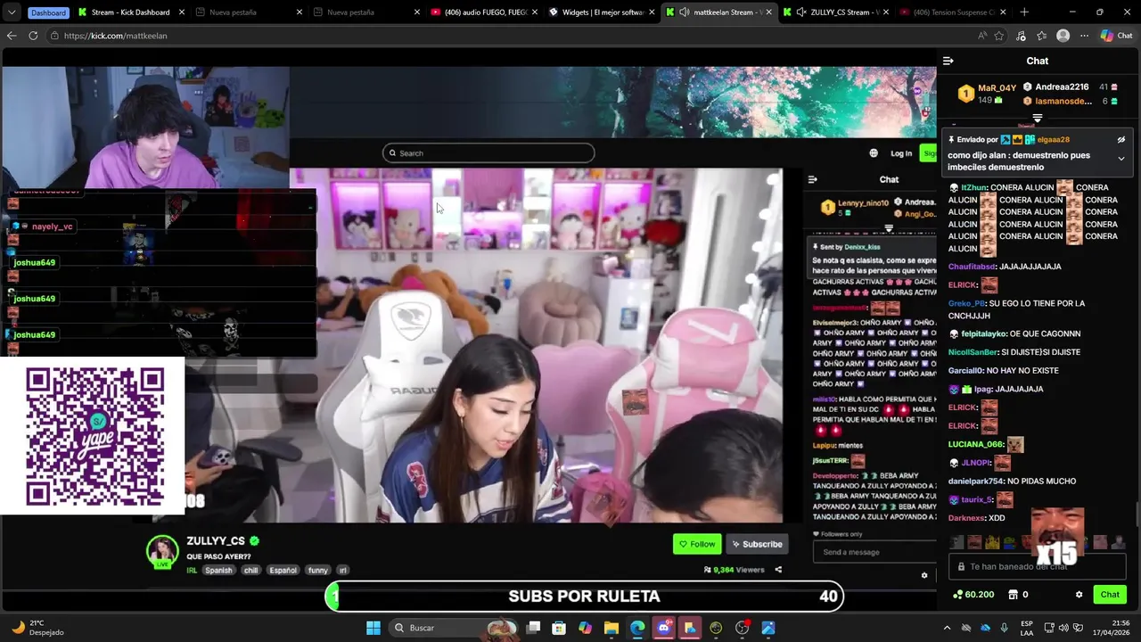This screenshot has width=1141, height=642.
Task: Click the chat message input box
Action: (1038, 566)
